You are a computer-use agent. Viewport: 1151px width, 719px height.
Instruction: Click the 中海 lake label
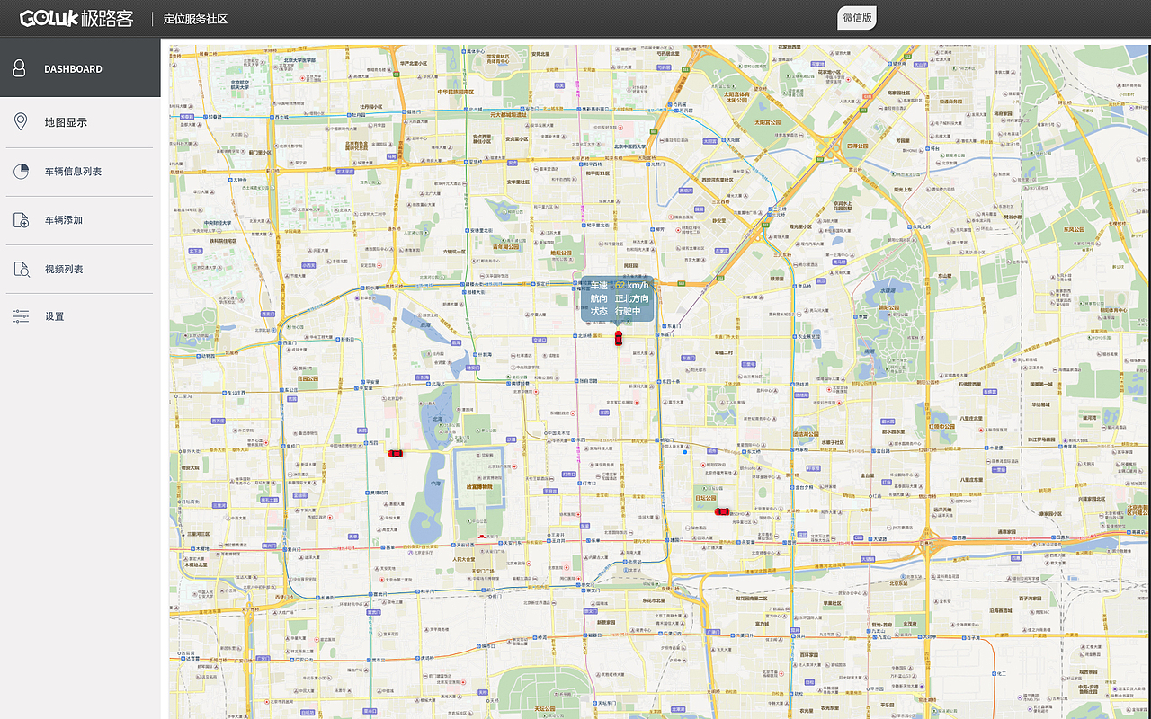[436, 484]
